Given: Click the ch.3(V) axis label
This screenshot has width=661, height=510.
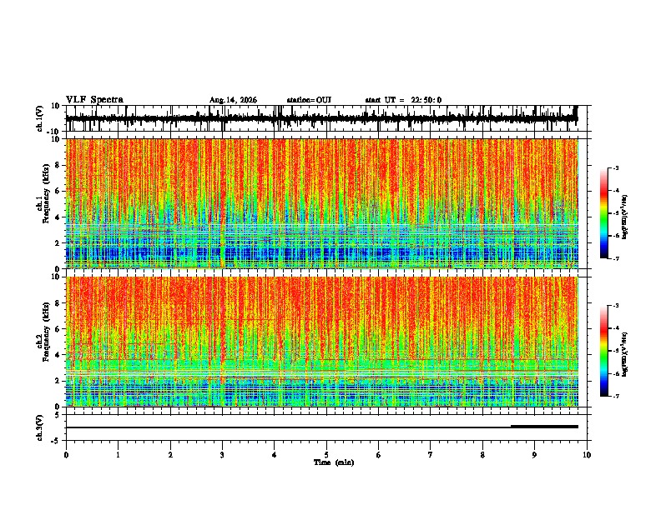Looking at the screenshot, I should click(x=39, y=427).
